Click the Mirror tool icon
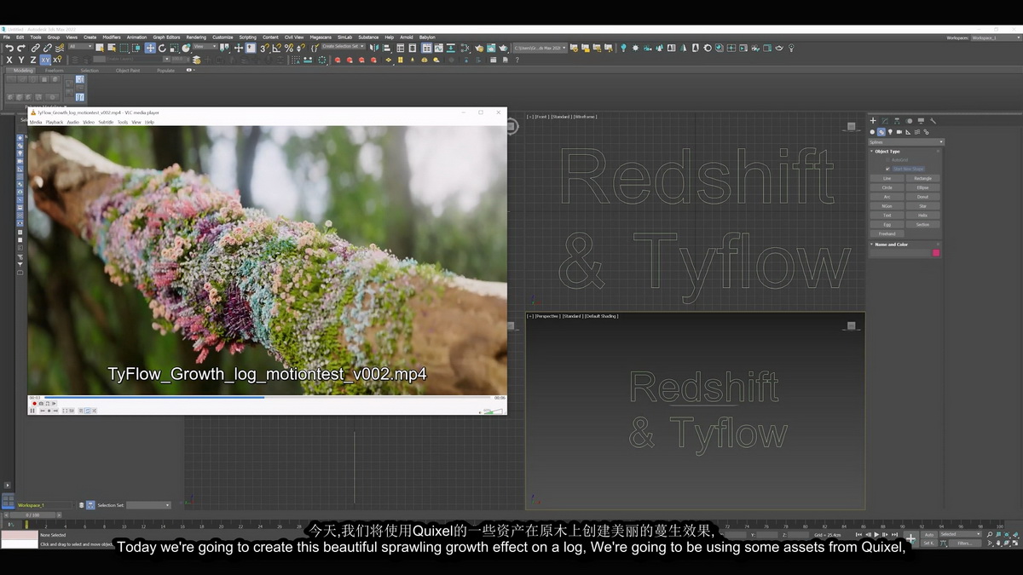This screenshot has height=575, width=1023. point(374,48)
